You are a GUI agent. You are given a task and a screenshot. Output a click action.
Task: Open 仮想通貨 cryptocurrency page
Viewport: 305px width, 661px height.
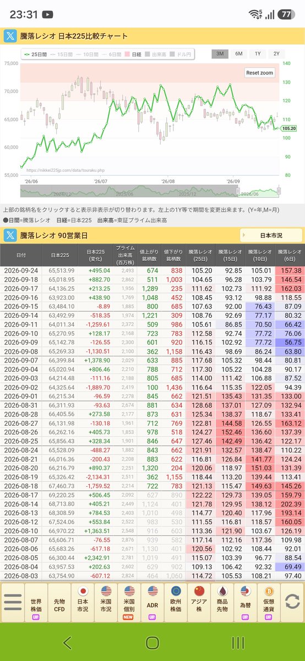(269, 603)
